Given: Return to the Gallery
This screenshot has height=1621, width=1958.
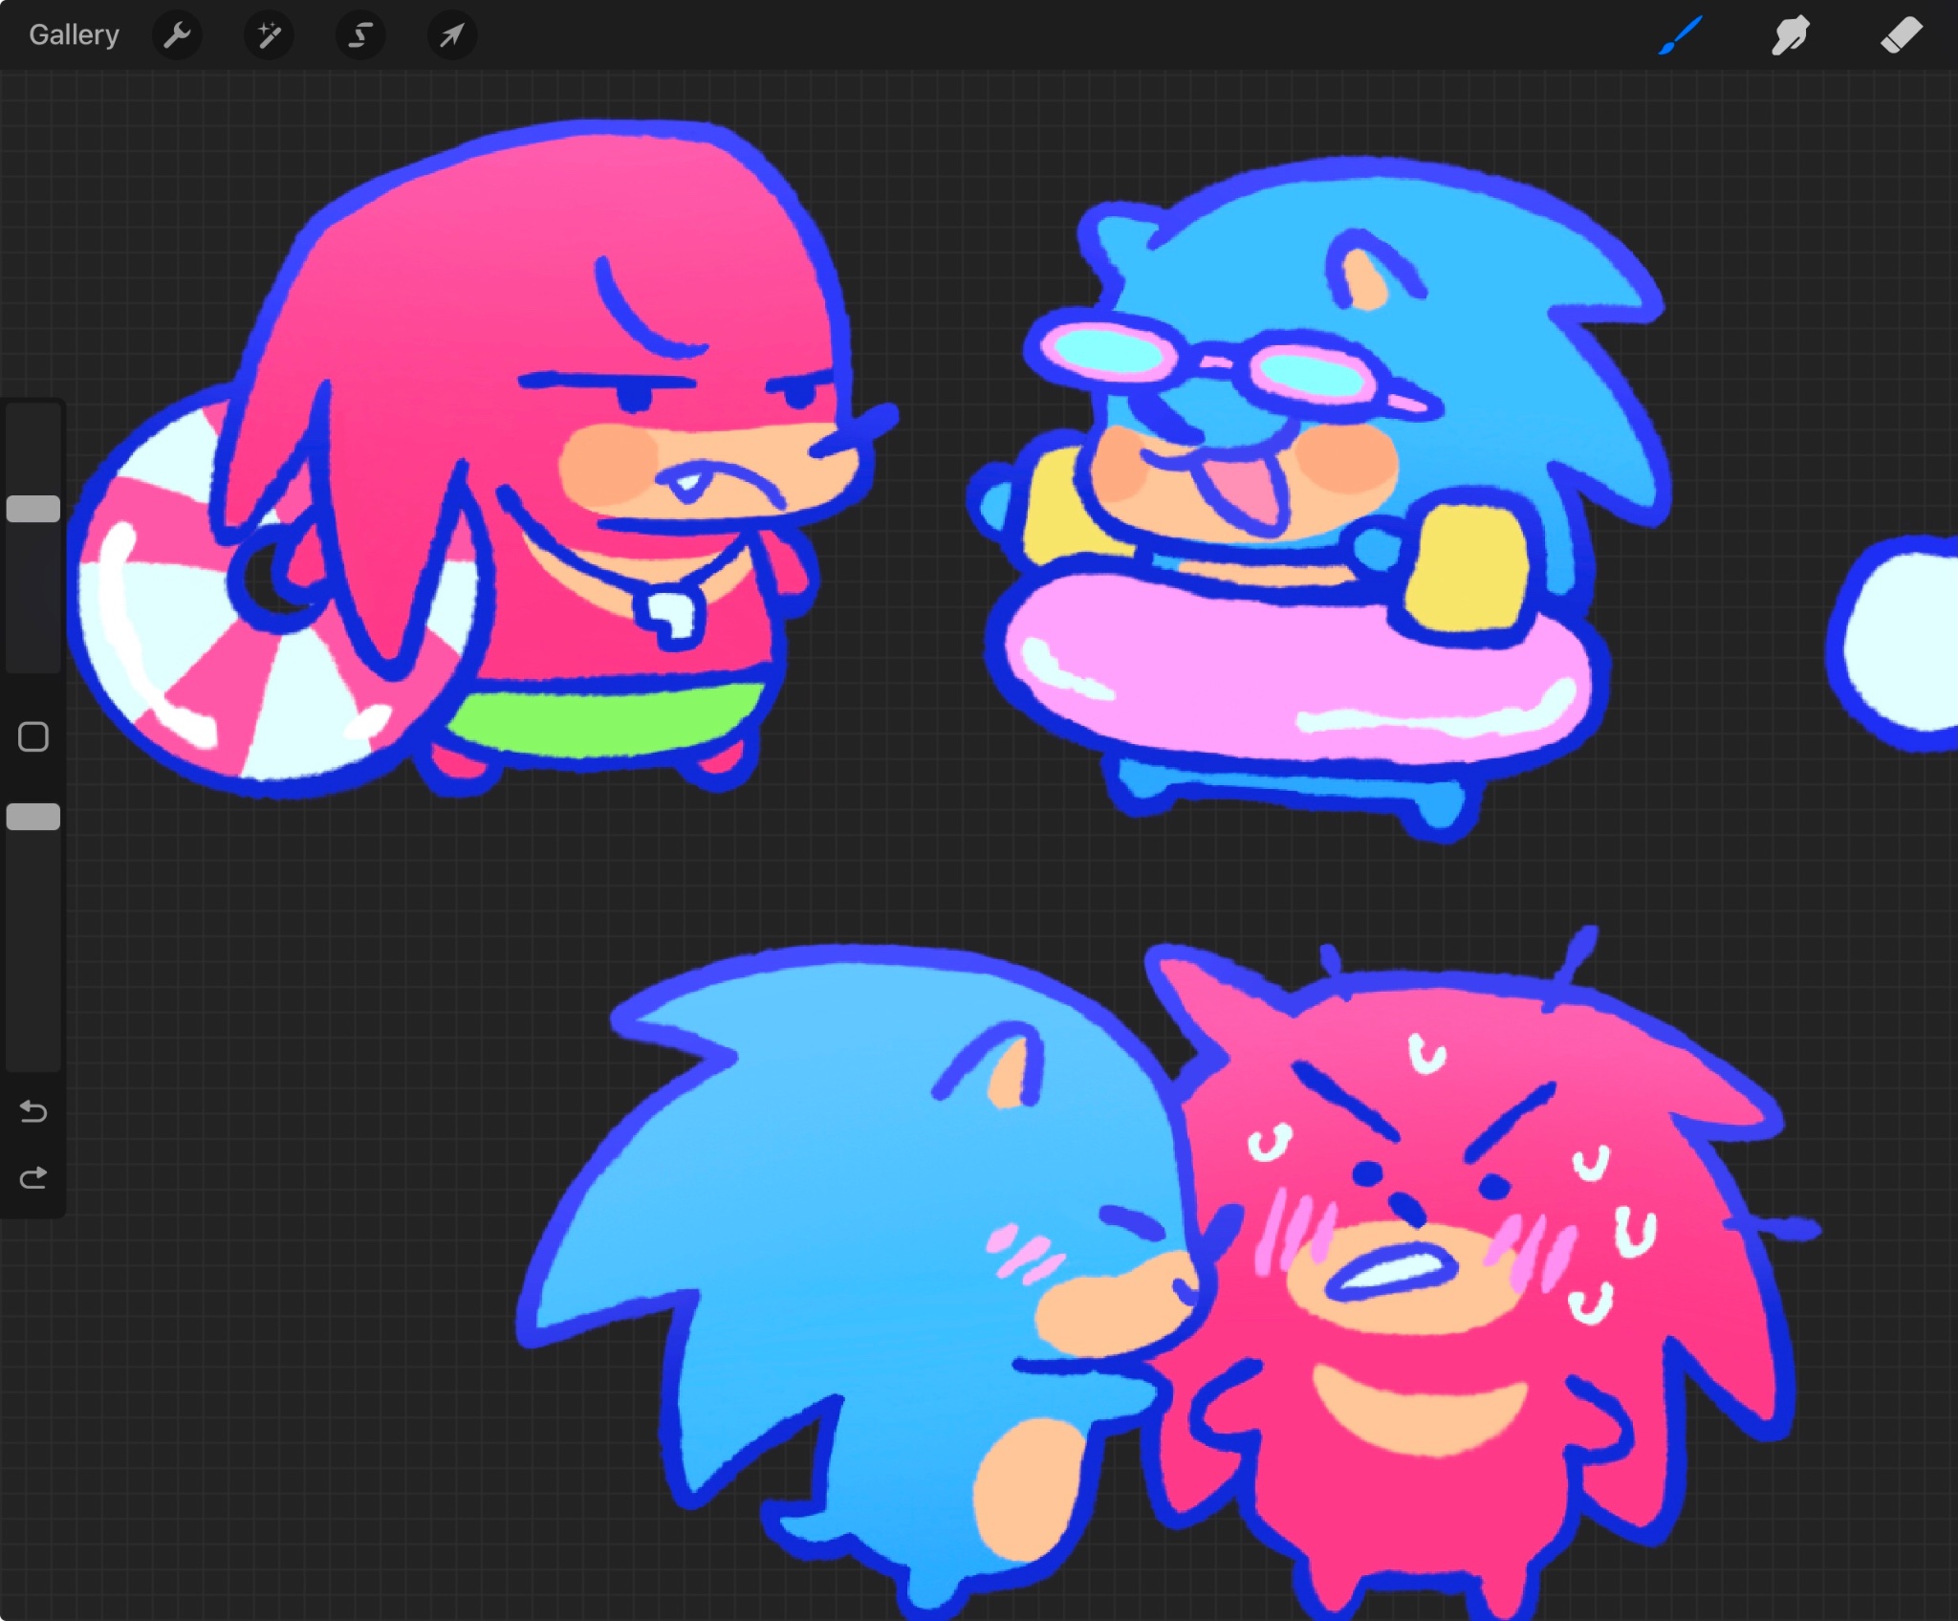Looking at the screenshot, I should [x=74, y=35].
